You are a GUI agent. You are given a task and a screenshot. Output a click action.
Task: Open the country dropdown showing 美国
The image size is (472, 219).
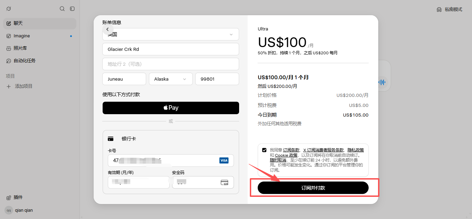171,34
